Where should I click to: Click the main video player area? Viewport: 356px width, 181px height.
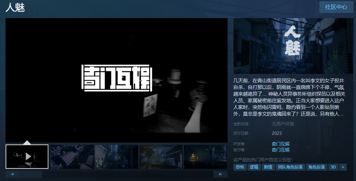[x=117, y=80]
